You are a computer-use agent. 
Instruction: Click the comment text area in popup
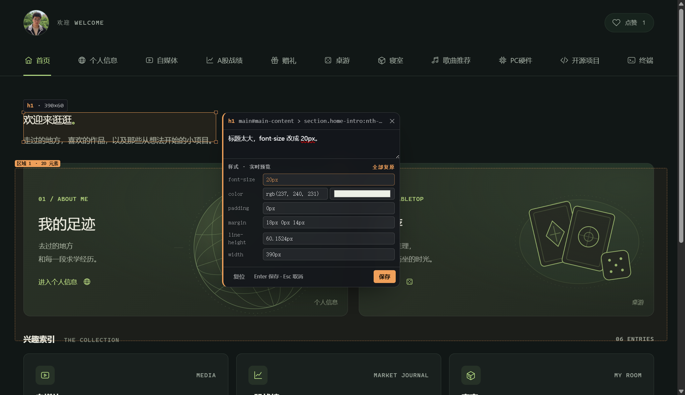click(311, 144)
